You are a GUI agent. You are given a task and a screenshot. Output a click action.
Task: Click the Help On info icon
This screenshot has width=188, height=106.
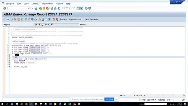coord(49,19)
